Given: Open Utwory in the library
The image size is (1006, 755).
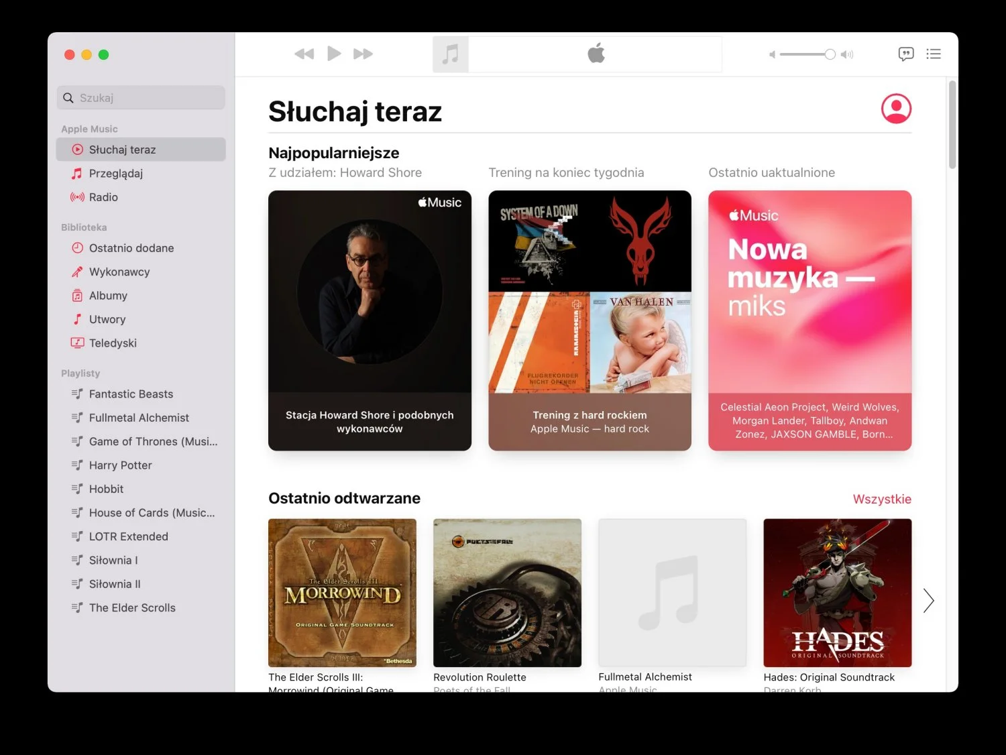Looking at the screenshot, I should (x=141, y=319).
